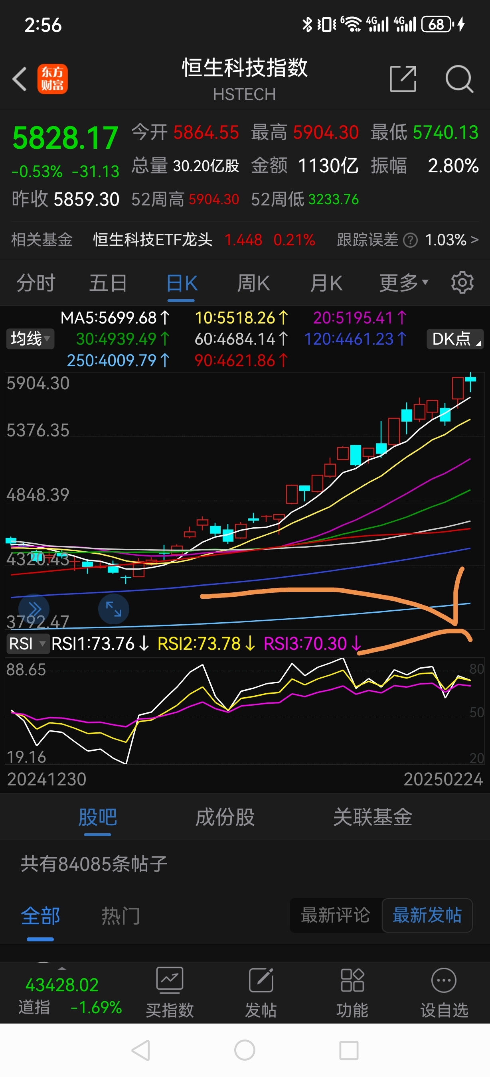This screenshot has height=1077, width=490.
Task: Open the 功能 grid icon
Action: 352,980
